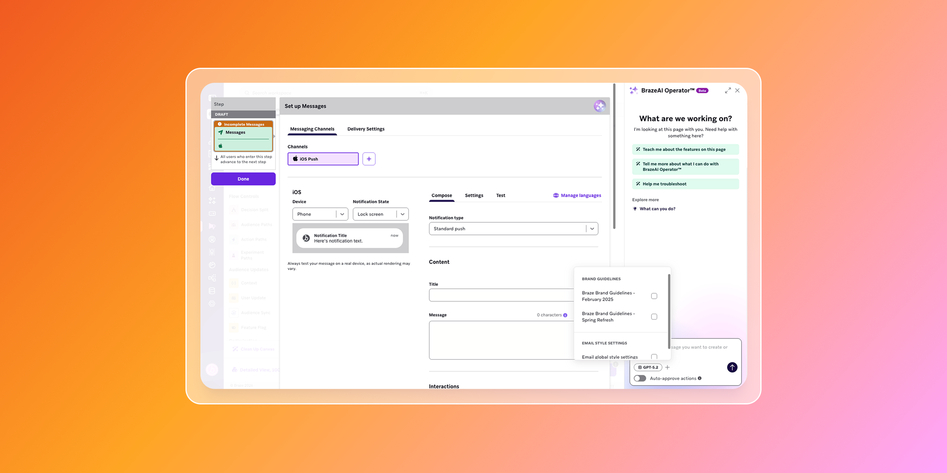Click the database icon in left sidebar
Image resolution: width=947 pixels, height=473 pixels.
click(x=212, y=291)
